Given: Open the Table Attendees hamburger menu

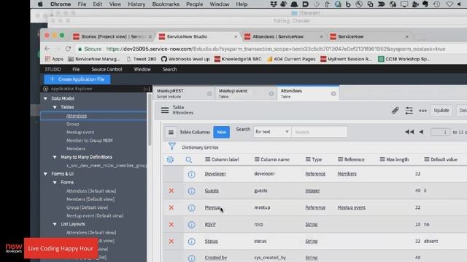Looking at the screenshot, I should (165, 110).
